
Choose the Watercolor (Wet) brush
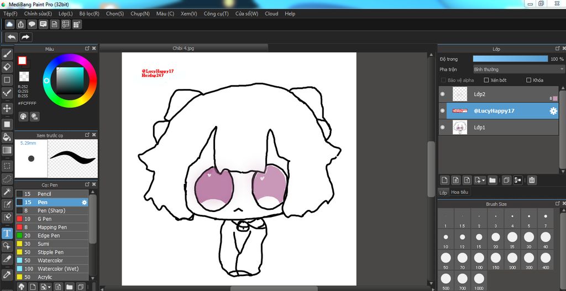click(52, 269)
